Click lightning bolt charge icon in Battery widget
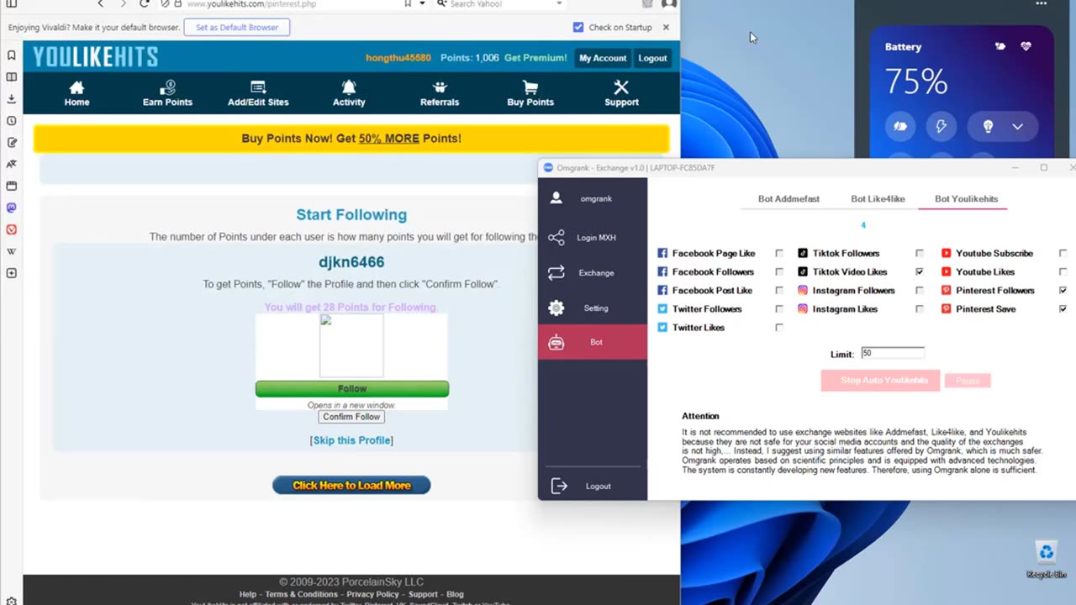The width and height of the screenshot is (1076, 605). coord(941,126)
